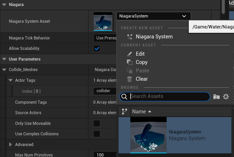
Task: Collapse Collide_Meshes parameter group
Action: click(x=4, y=69)
